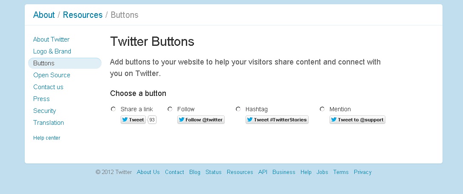Go to Logo & Brand page

(x=52, y=51)
